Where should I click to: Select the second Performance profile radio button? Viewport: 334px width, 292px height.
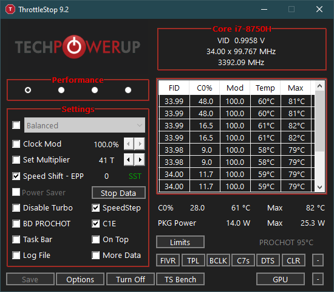[x=61, y=90]
